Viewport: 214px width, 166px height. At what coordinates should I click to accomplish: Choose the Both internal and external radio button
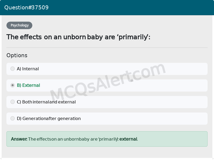(x=13, y=102)
